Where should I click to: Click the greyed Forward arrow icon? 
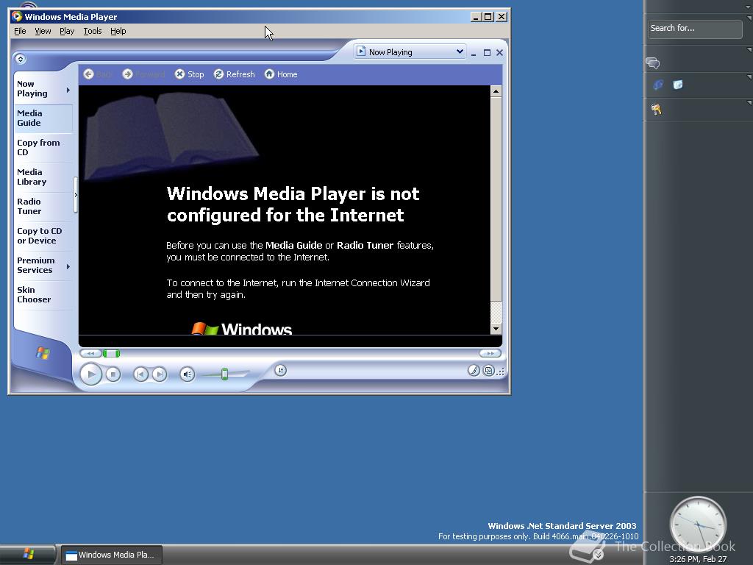127,74
